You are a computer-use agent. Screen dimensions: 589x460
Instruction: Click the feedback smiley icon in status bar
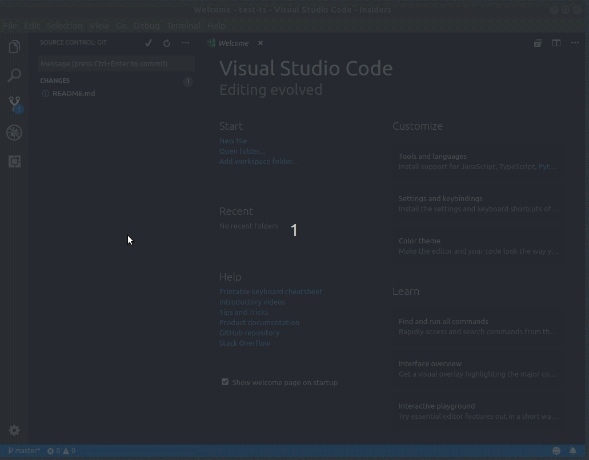click(556, 451)
